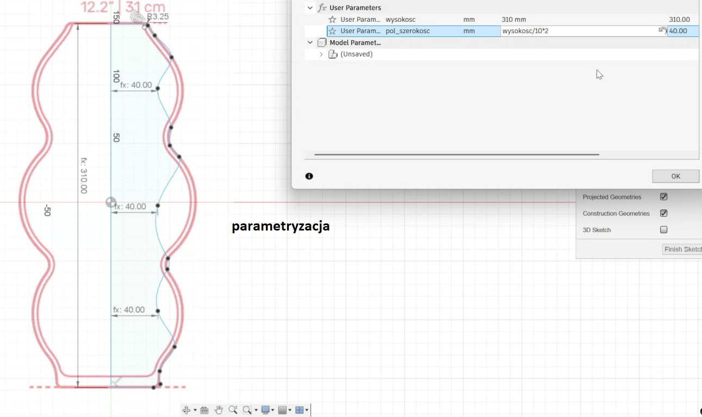Enable the 3D Sketch checkbox
Viewport: 702px width, 417px height.
coord(663,230)
